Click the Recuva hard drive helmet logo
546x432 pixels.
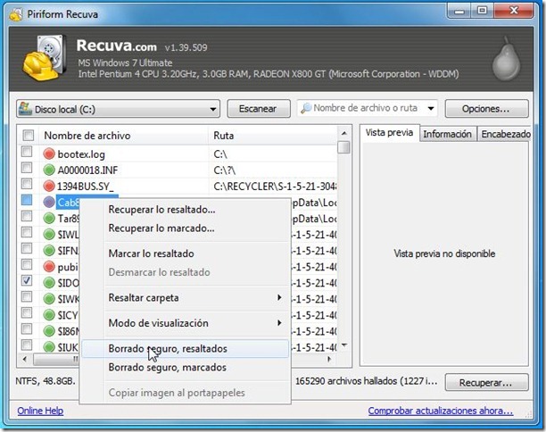(x=45, y=58)
